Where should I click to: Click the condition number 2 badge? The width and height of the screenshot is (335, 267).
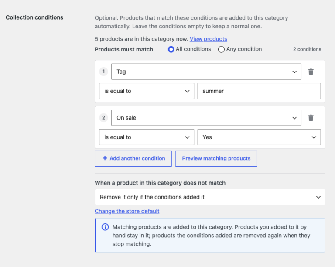click(104, 118)
